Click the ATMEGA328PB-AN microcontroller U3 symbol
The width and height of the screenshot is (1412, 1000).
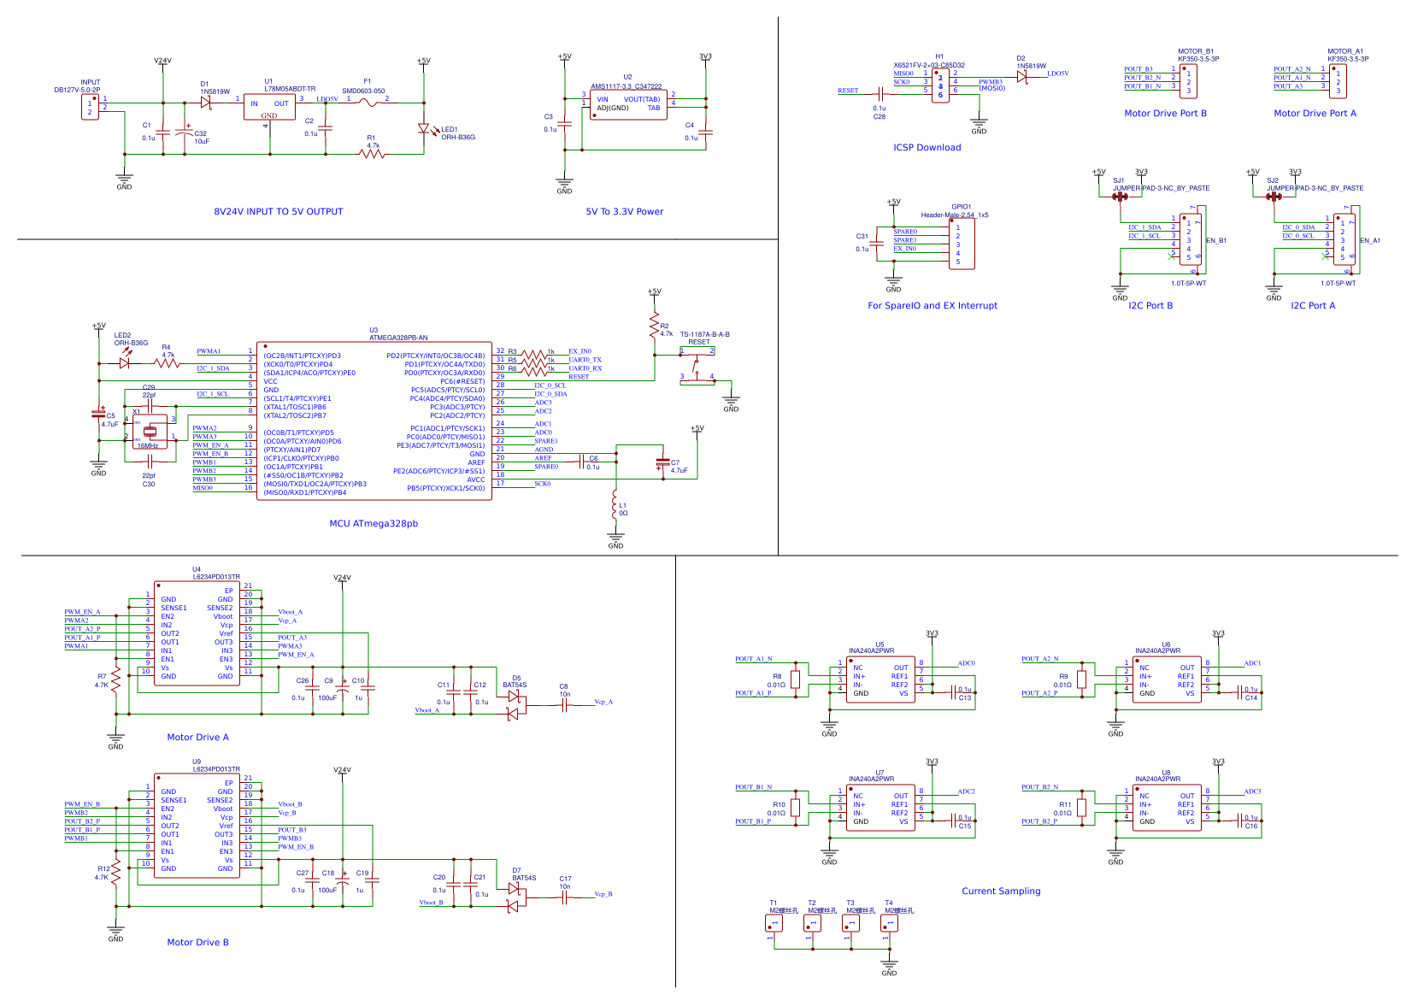click(x=374, y=421)
